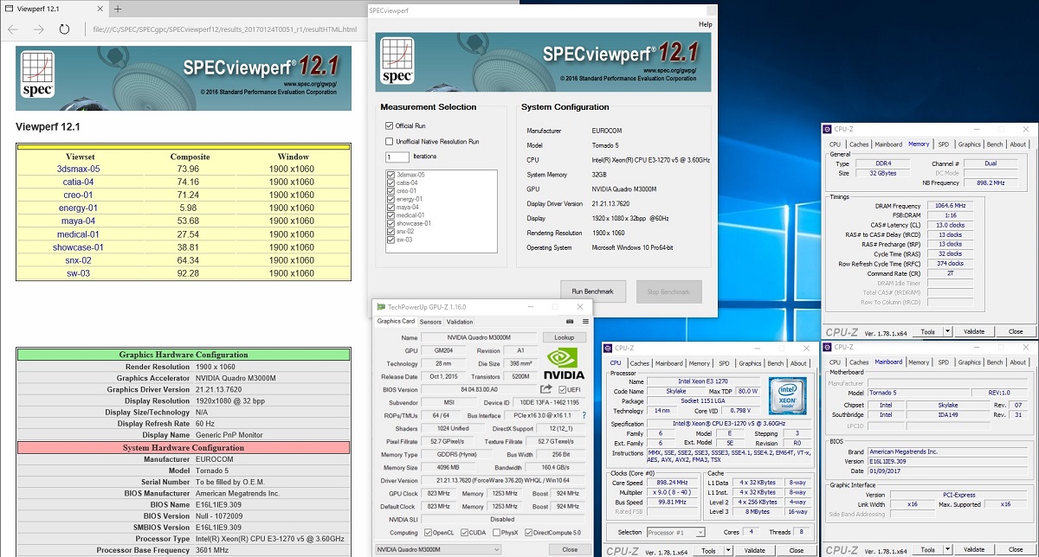Click the Intel Xeon badge in CPU-Z
Image resolution: width=1039 pixels, height=557 pixels.
(786, 394)
